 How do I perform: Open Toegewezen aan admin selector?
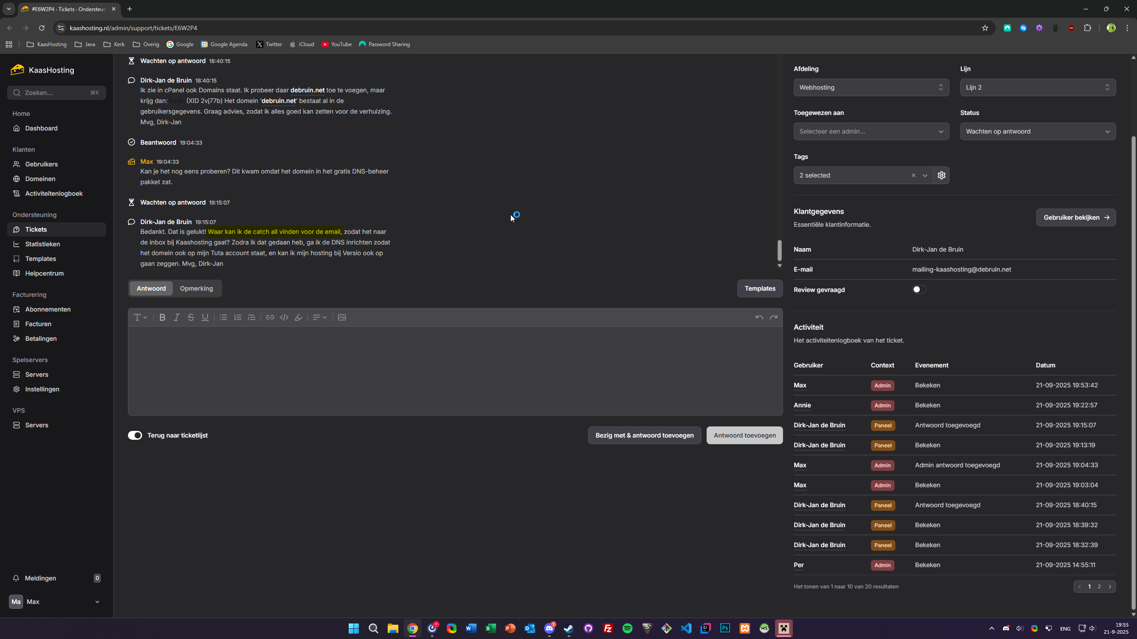coord(871,131)
